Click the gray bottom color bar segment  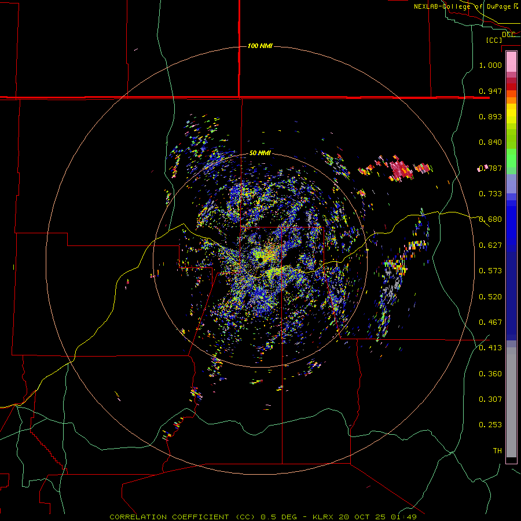coord(511,402)
